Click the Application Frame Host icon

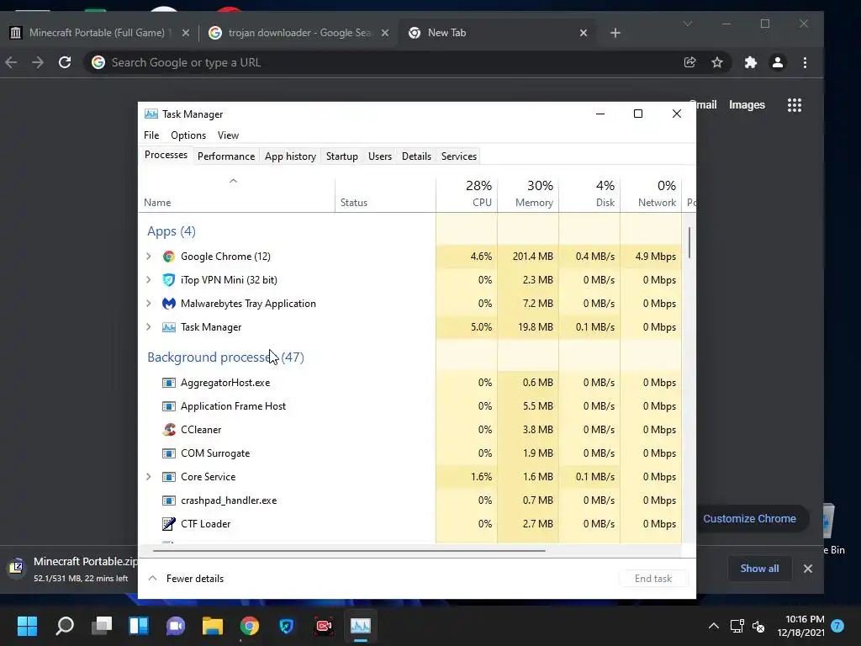pos(168,406)
